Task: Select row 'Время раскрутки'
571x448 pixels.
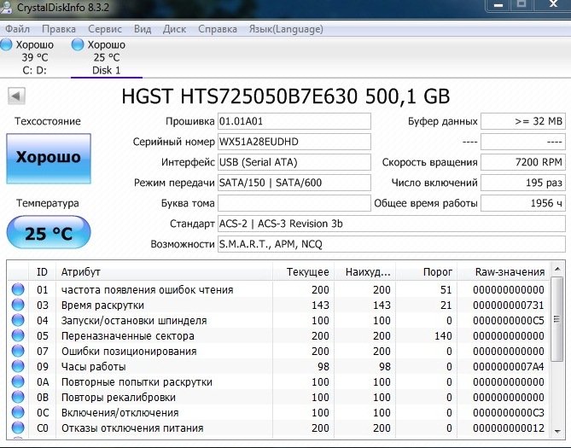Action: (x=278, y=305)
